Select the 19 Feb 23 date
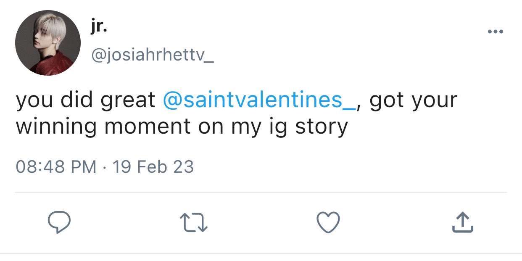 [x=153, y=167]
